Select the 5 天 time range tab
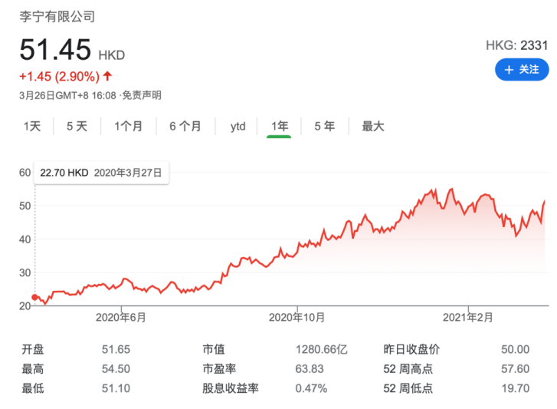The width and height of the screenshot is (557, 409). pyautogui.click(x=77, y=127)
